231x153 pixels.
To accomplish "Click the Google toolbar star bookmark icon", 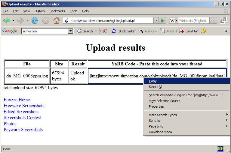I will (x=114, y=31).
